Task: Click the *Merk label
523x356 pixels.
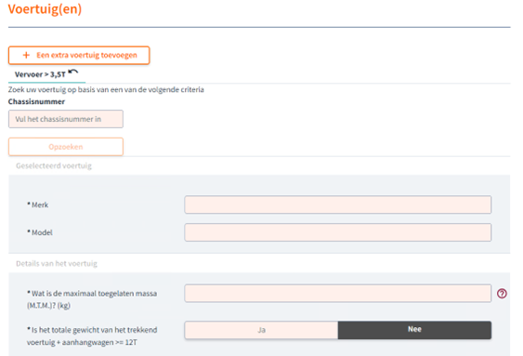Action: [38, 204]
